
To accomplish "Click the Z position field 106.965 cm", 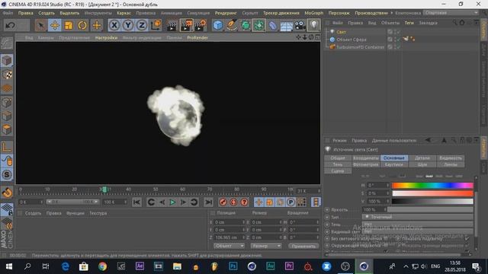I will pos(230,237).
